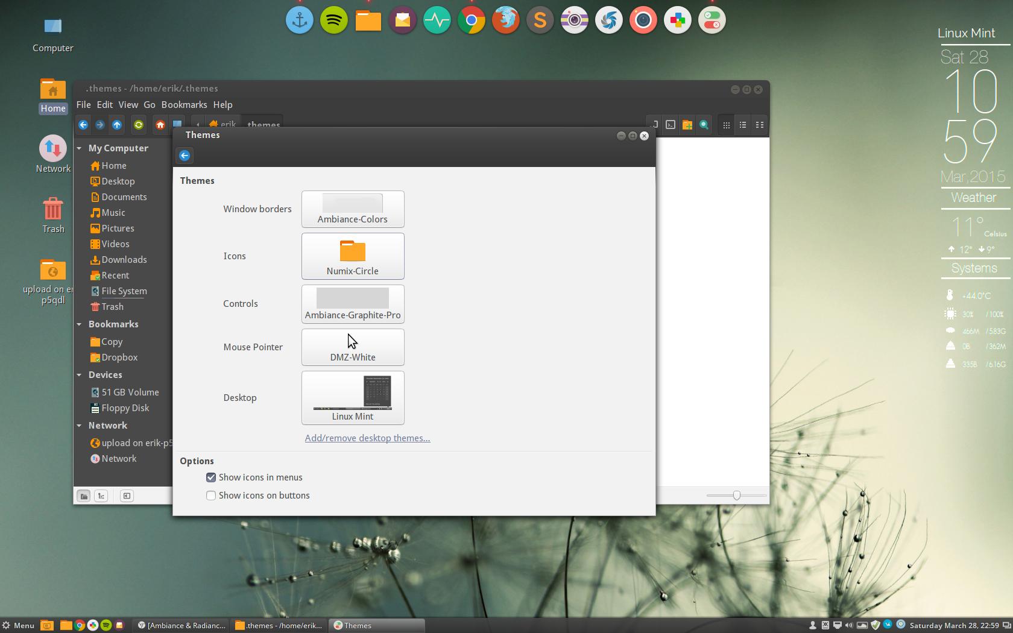The width and height of the screenshot is (1013, 633).
Task: Open the anchor icon in the dock
Action: coord(300,20)
